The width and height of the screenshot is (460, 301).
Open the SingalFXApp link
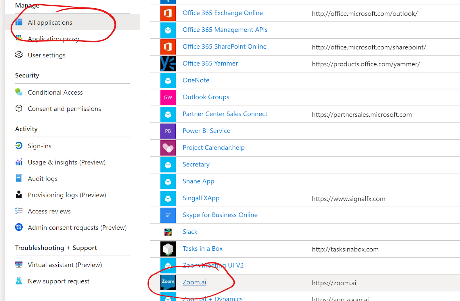[x=201, y=198]
